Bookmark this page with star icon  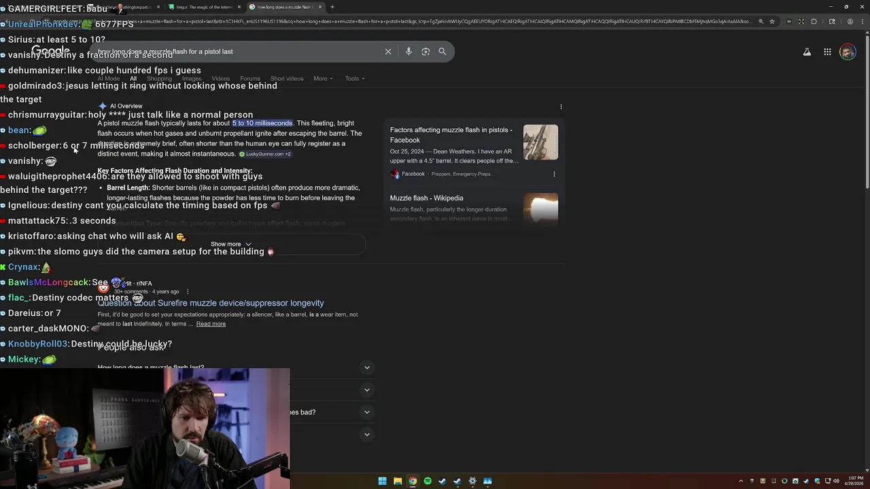click(772, 21)
